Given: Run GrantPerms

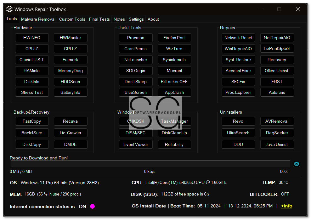Looking at the screenshot, I should click(136, 49).
